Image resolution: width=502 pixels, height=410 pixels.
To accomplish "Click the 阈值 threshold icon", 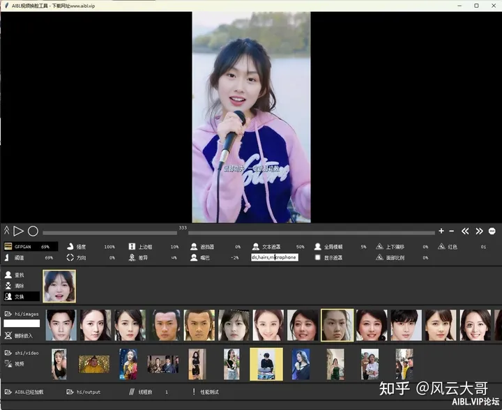I will pyautogui.click(x=7, y=257).
